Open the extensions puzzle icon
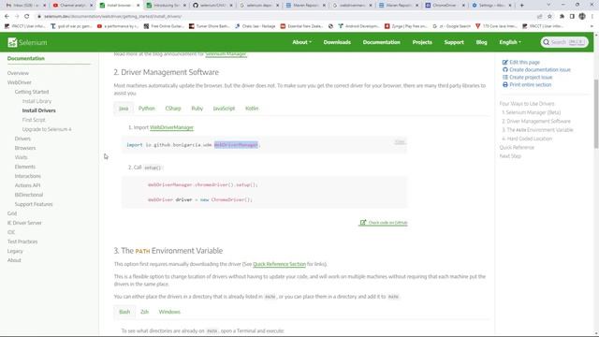 pos(562,17)
